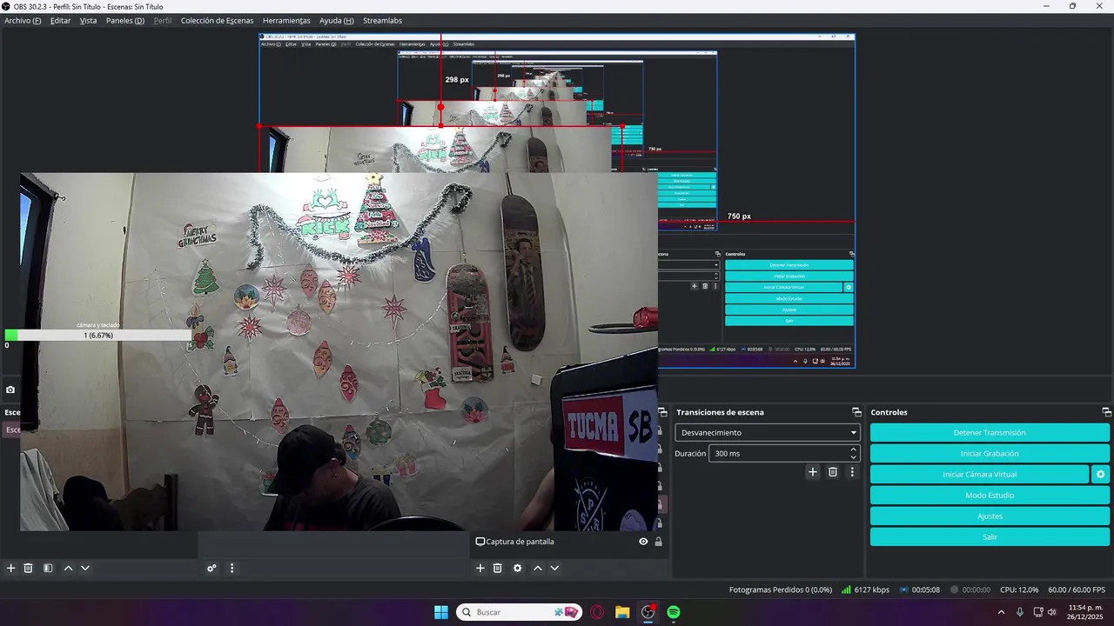This screenshot has height=626, width=1114.
Task: Click Iniciar Grabación button
Action: (x=990, y=453)
